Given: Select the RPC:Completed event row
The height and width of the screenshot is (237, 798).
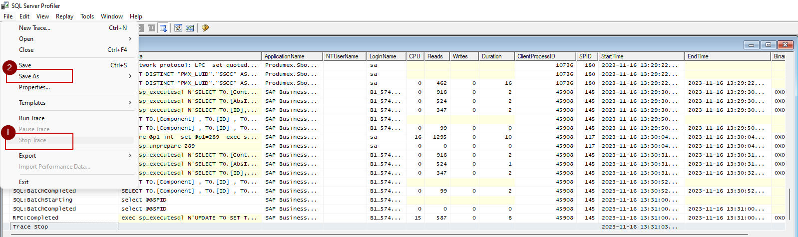Looking at the screenshot, I should (x=35, y=218).
